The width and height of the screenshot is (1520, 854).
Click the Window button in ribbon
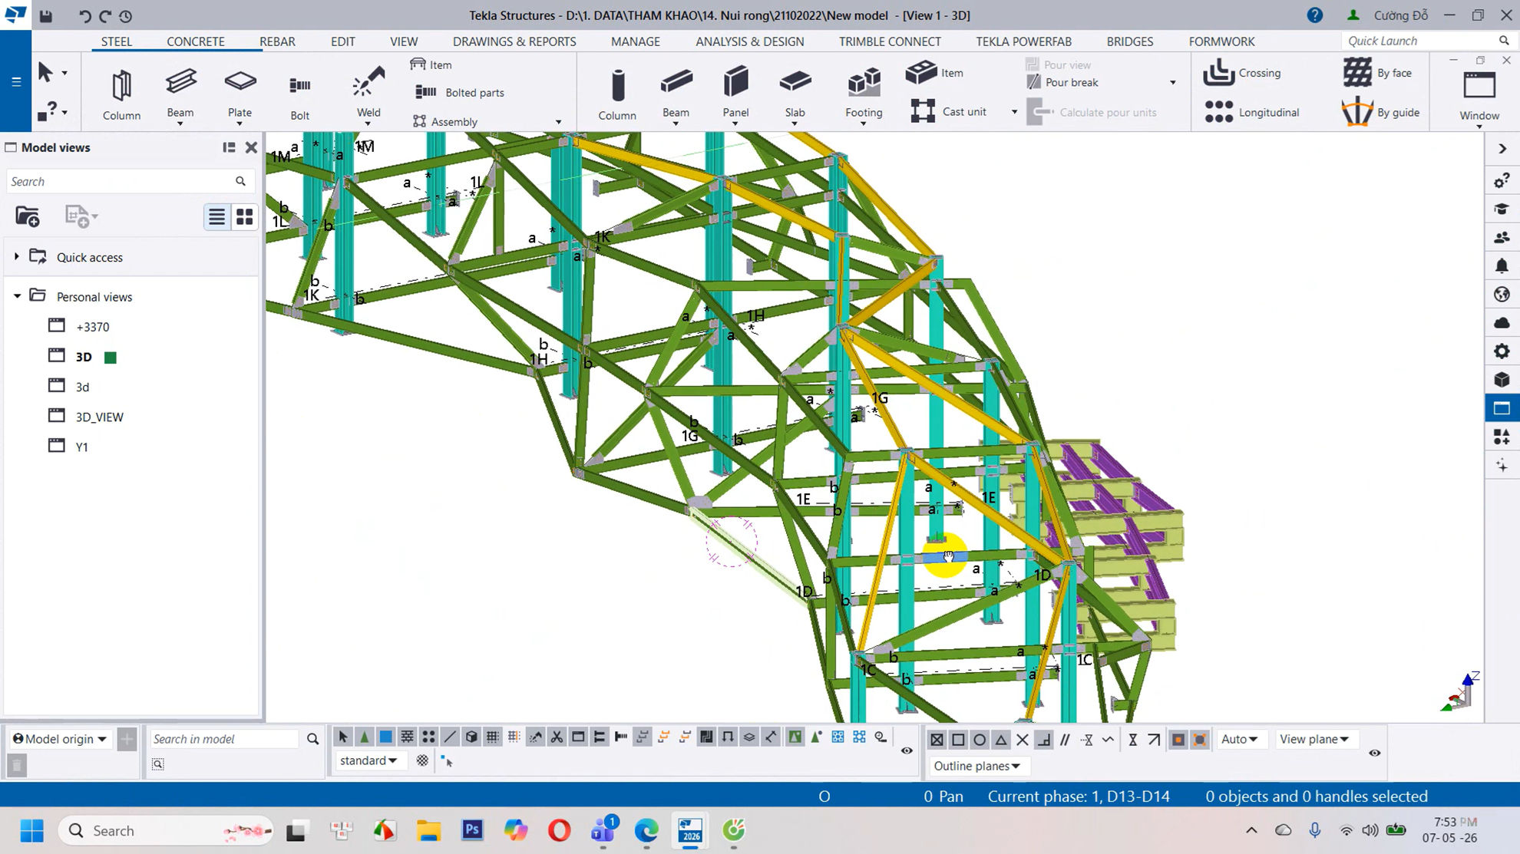coord(1479,96)
